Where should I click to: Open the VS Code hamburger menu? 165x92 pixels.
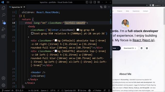click(x=8, y=2)
